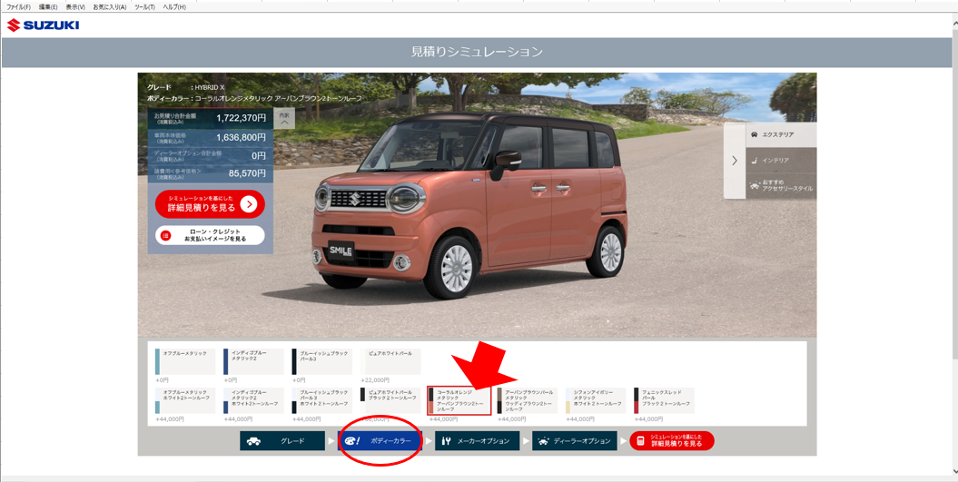Go to the ボディーカラー step
The height and width of the screenshot is (482, 958).
(380, 441)
